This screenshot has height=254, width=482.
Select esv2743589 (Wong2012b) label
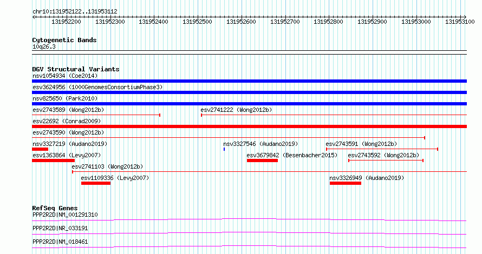point(68,110)
